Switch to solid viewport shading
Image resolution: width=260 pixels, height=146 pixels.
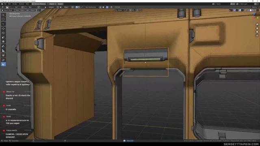click(251, 10)
